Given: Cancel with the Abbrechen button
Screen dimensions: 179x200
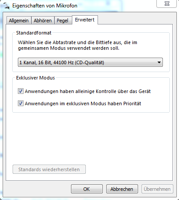Looking at the screenshot, I should tap(122, 189).
